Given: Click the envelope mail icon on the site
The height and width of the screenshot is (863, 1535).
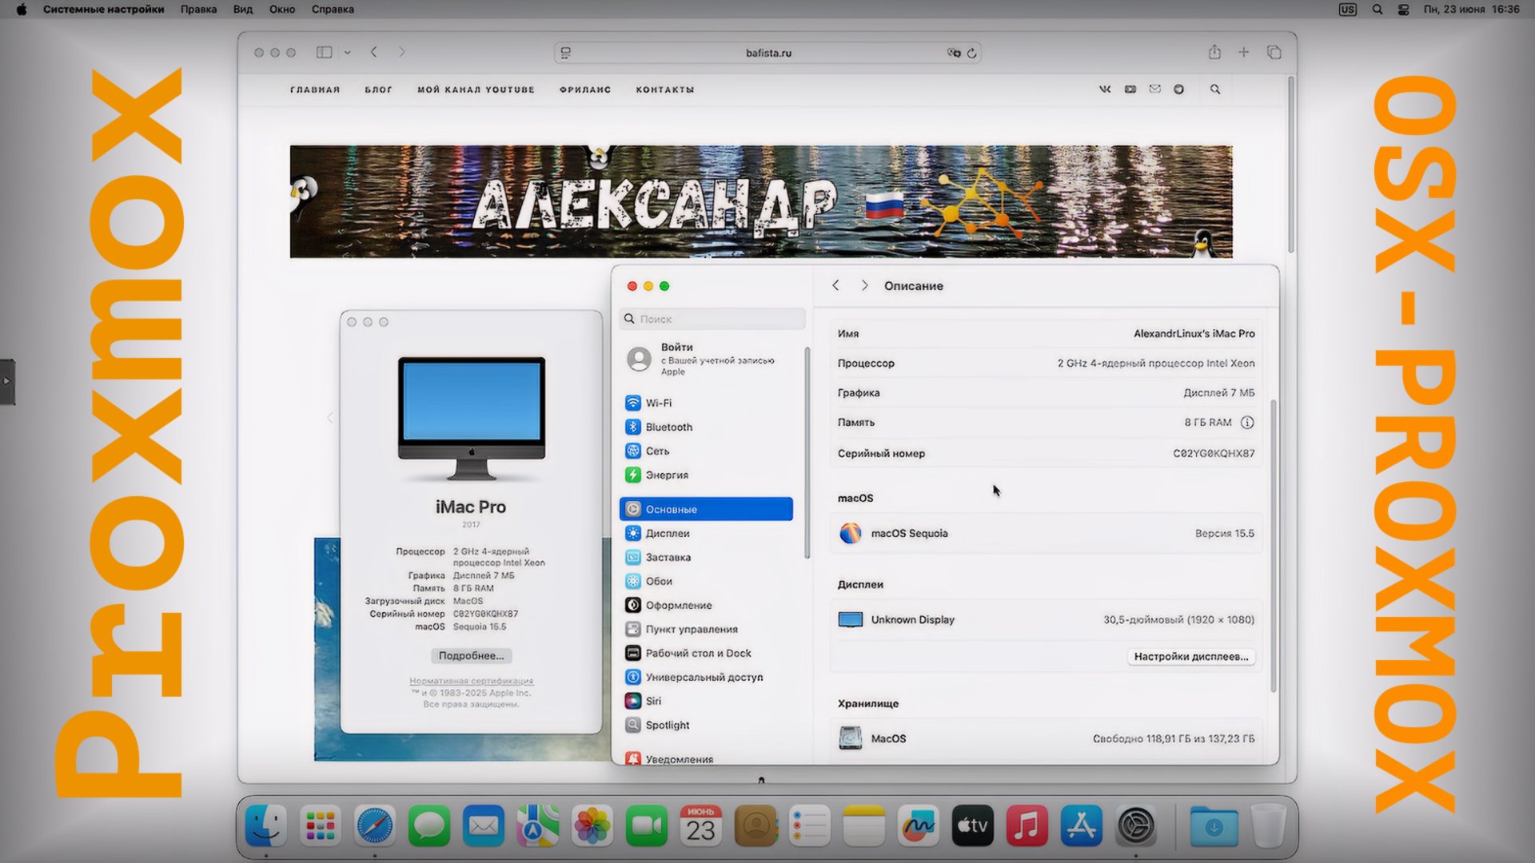Looking at the screenshot, I should click(1154, 89).
